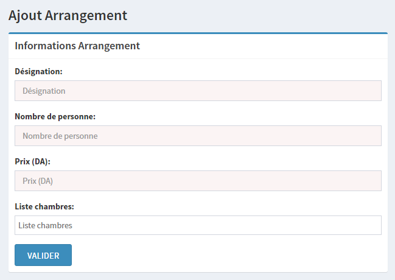This screenshot has width=395, height=280.
Task: Click the "Désignation:" field label
Action: [x=39, y=71]
